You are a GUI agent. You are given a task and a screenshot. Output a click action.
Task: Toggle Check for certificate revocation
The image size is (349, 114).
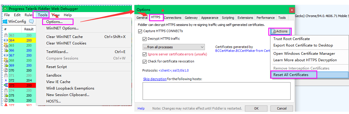tap(144, 61)
